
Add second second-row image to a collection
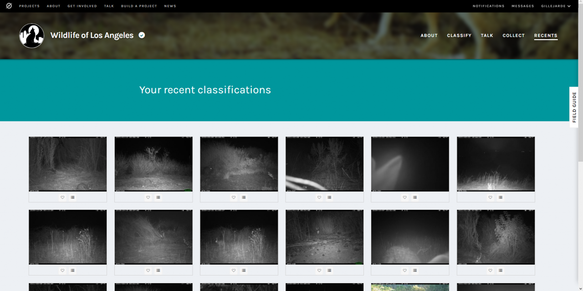point(158,271)
